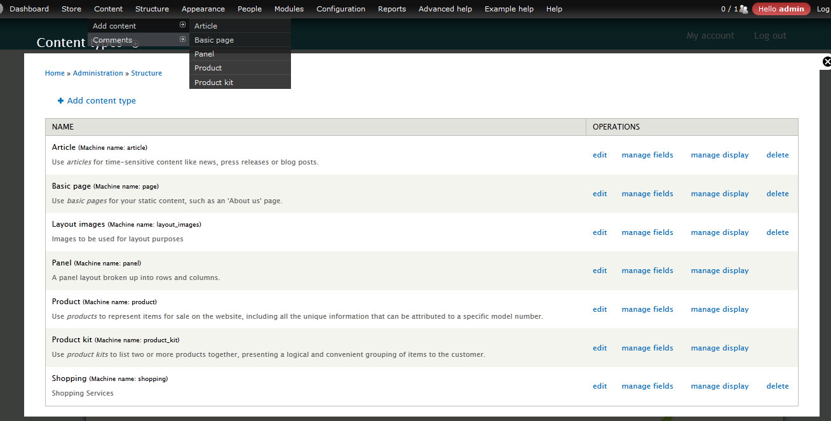
Task: Dismiss the page using the X close icon
Action: coord(826,62)
